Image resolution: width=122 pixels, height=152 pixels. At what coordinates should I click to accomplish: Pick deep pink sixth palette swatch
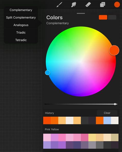point(85,137)
